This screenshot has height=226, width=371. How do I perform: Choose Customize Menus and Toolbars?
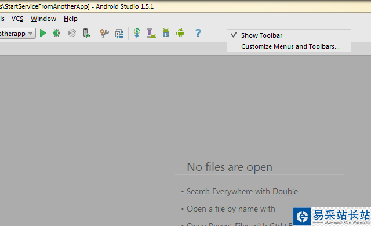(289, 46)
